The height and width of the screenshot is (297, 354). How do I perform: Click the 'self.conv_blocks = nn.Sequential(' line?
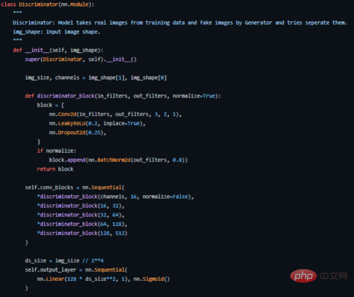pyautogui.click(x=75, y=187)
